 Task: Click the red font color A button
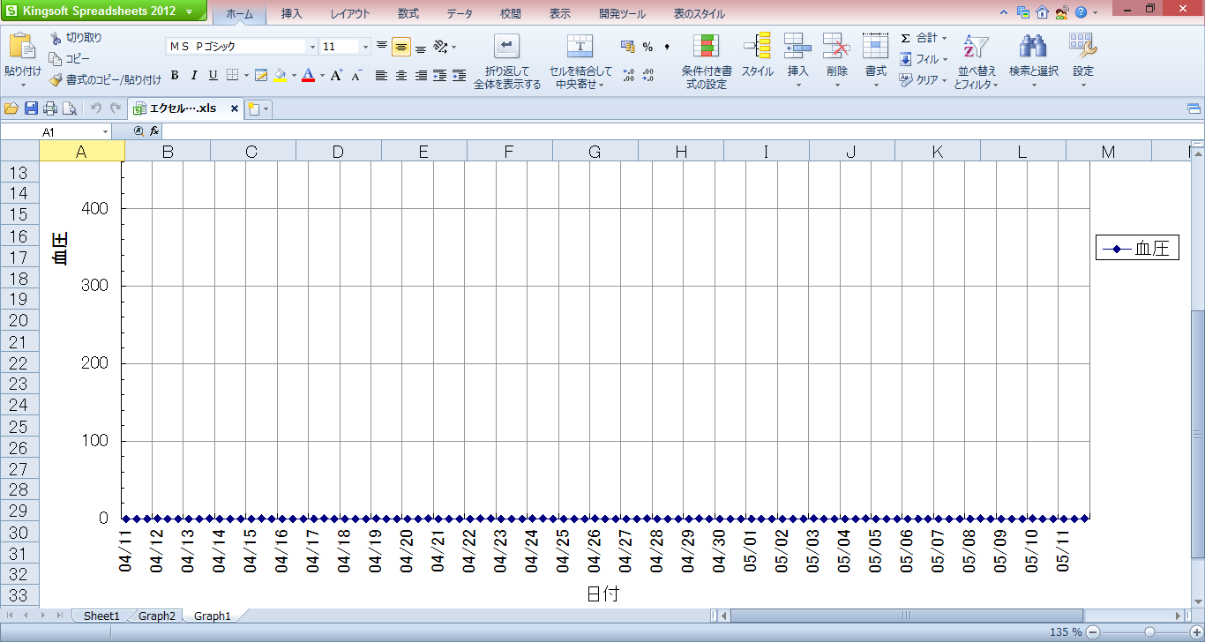(308, 76)
